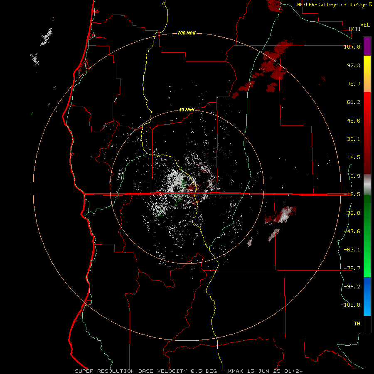
Task: Pick the 61.2 scale value
Action: point(354,102)
